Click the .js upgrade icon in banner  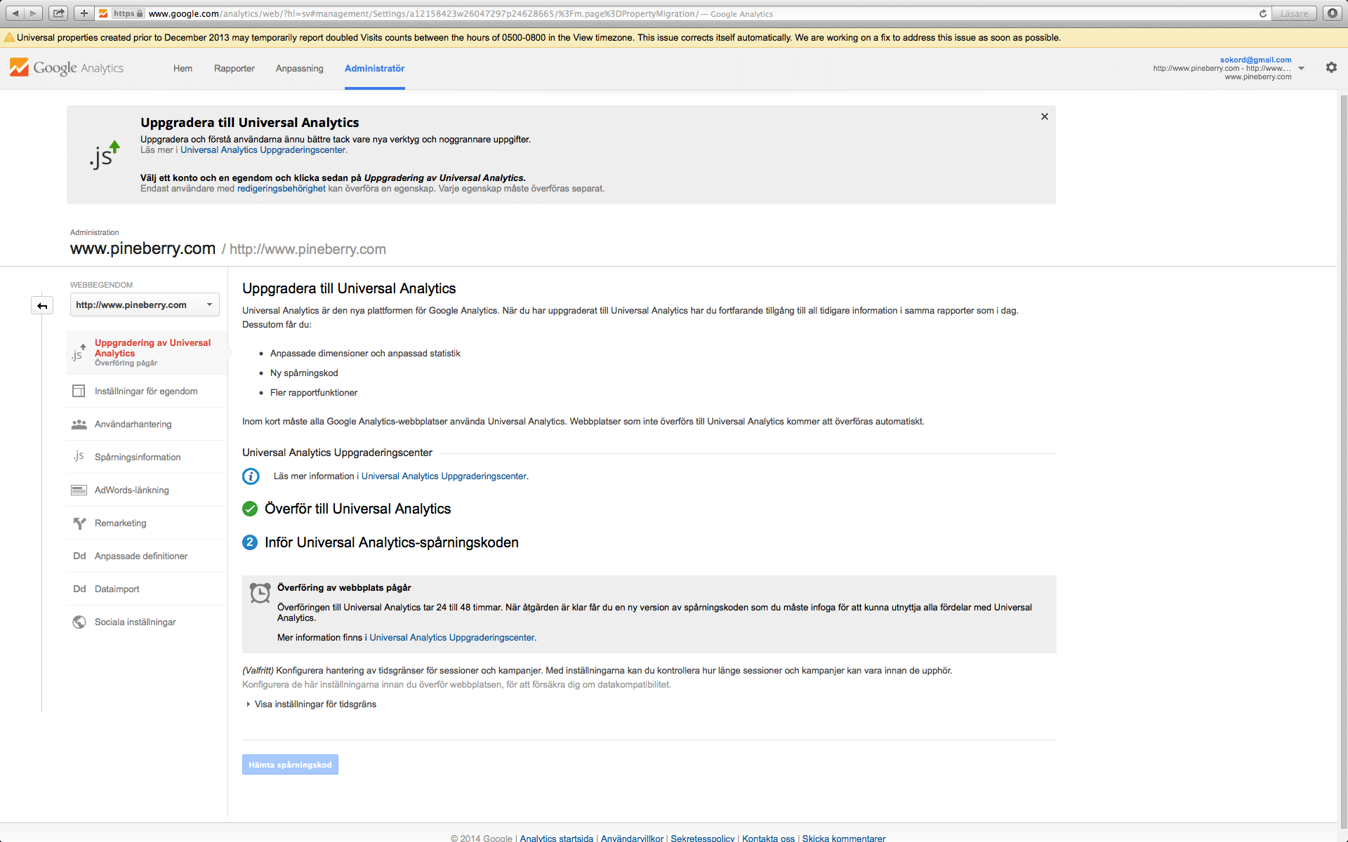click(105, 154)
